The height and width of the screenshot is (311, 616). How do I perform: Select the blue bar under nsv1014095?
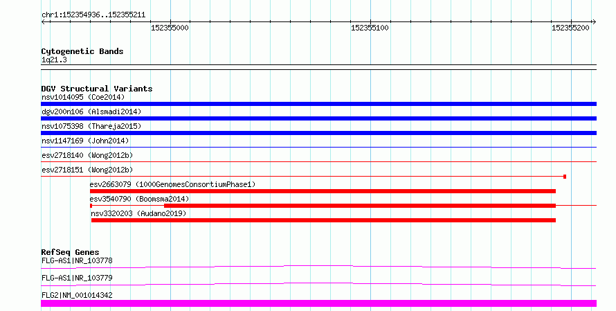click(x=318, y=104)
